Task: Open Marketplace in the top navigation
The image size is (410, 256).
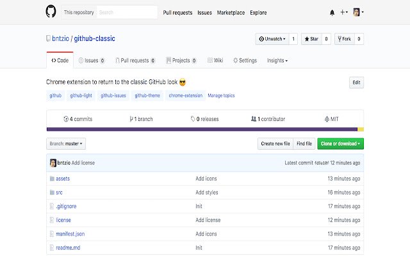Action: coord(231,13)
